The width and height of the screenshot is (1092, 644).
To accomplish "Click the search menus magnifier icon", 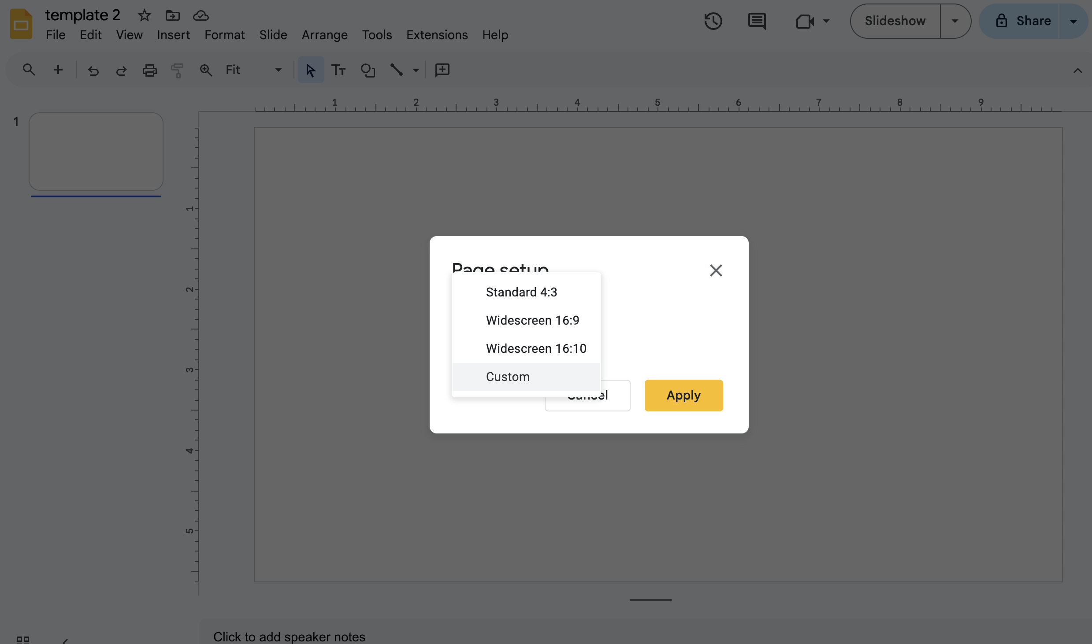I will pos(29,70).
